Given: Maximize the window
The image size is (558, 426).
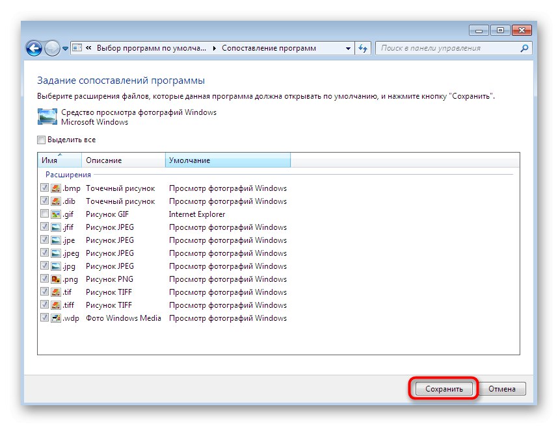Looking at the screenshot, I should 500,31.
